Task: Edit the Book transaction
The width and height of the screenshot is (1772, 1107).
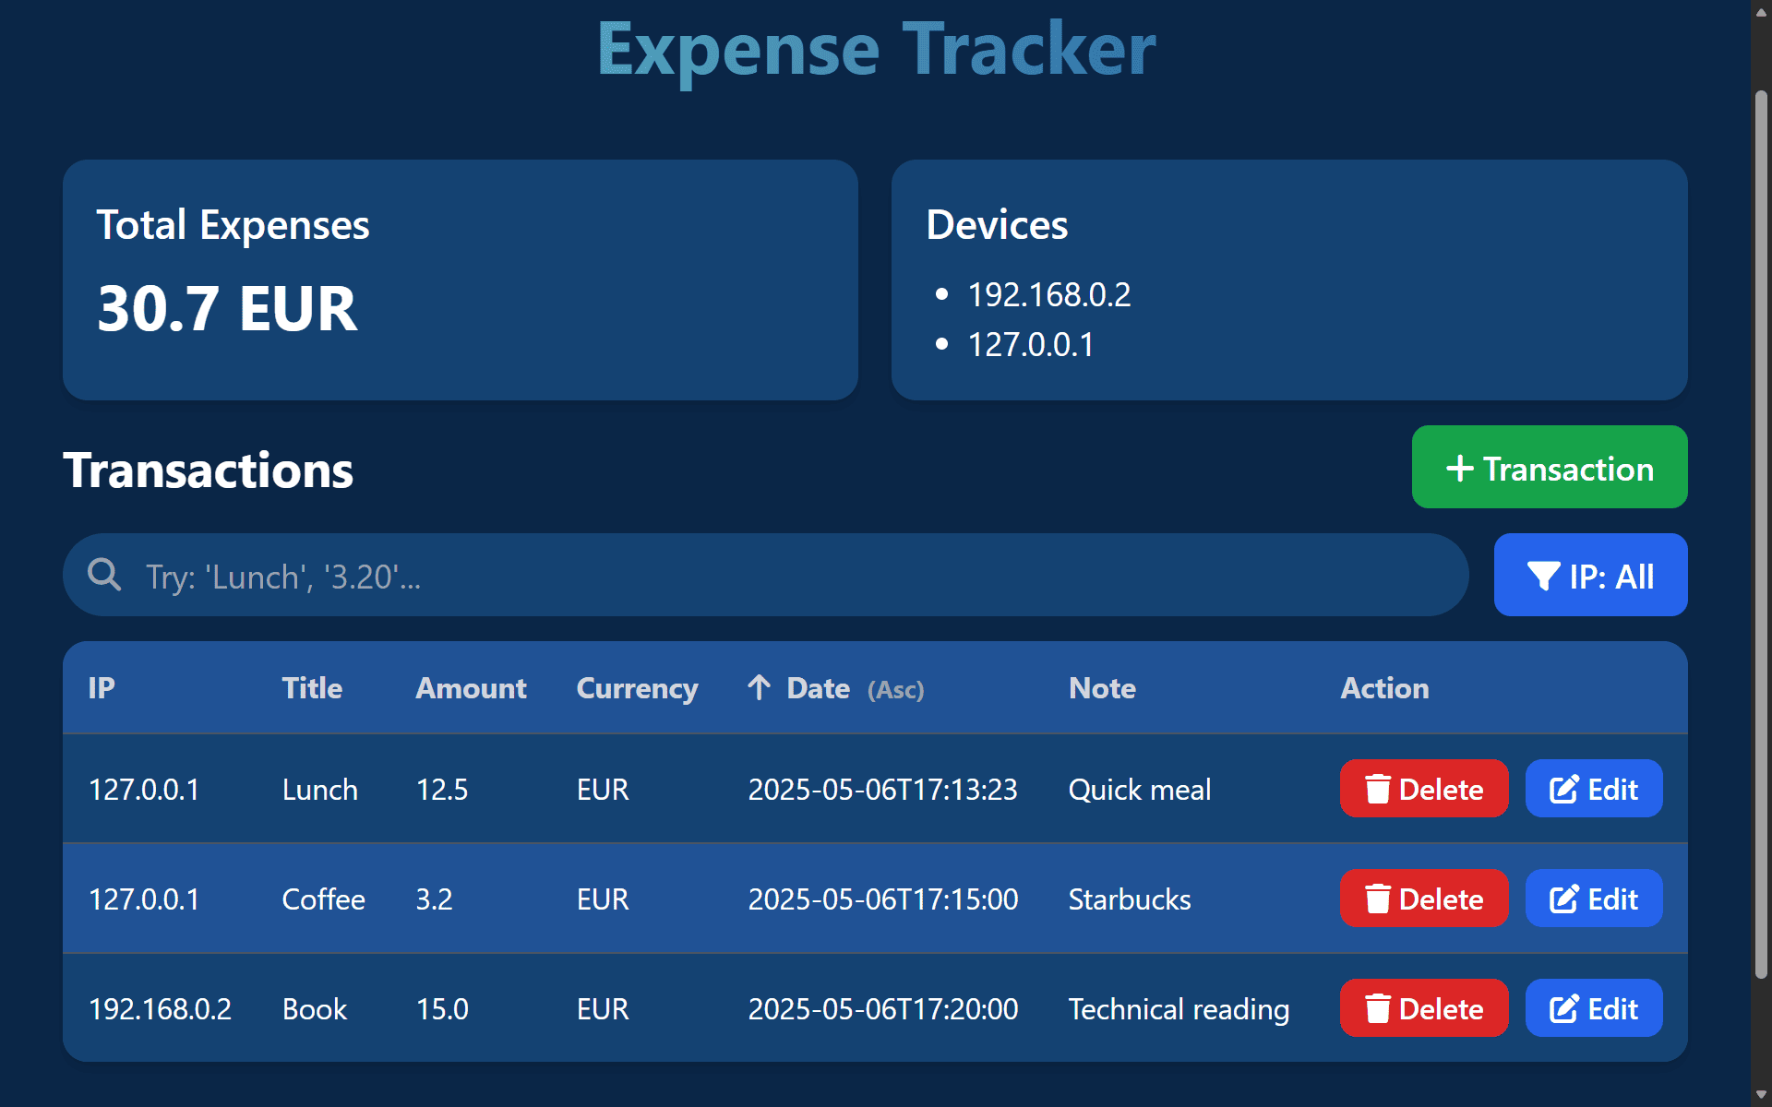Action: tap(1594, 1008)
